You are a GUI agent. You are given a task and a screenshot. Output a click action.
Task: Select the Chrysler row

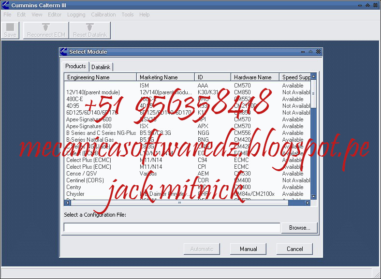tap(187, 194)
